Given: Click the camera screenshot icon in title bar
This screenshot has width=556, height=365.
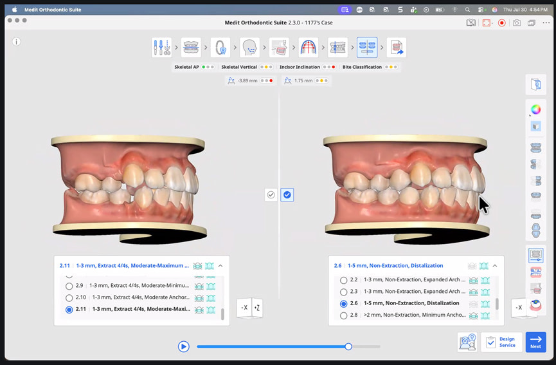Looking at the screenshot, I should point(517,23).
